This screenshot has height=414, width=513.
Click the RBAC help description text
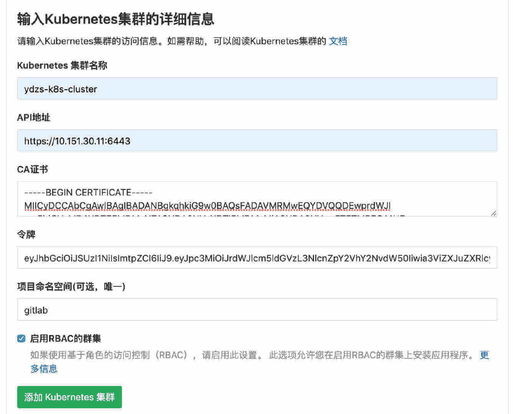coord(253,355)
